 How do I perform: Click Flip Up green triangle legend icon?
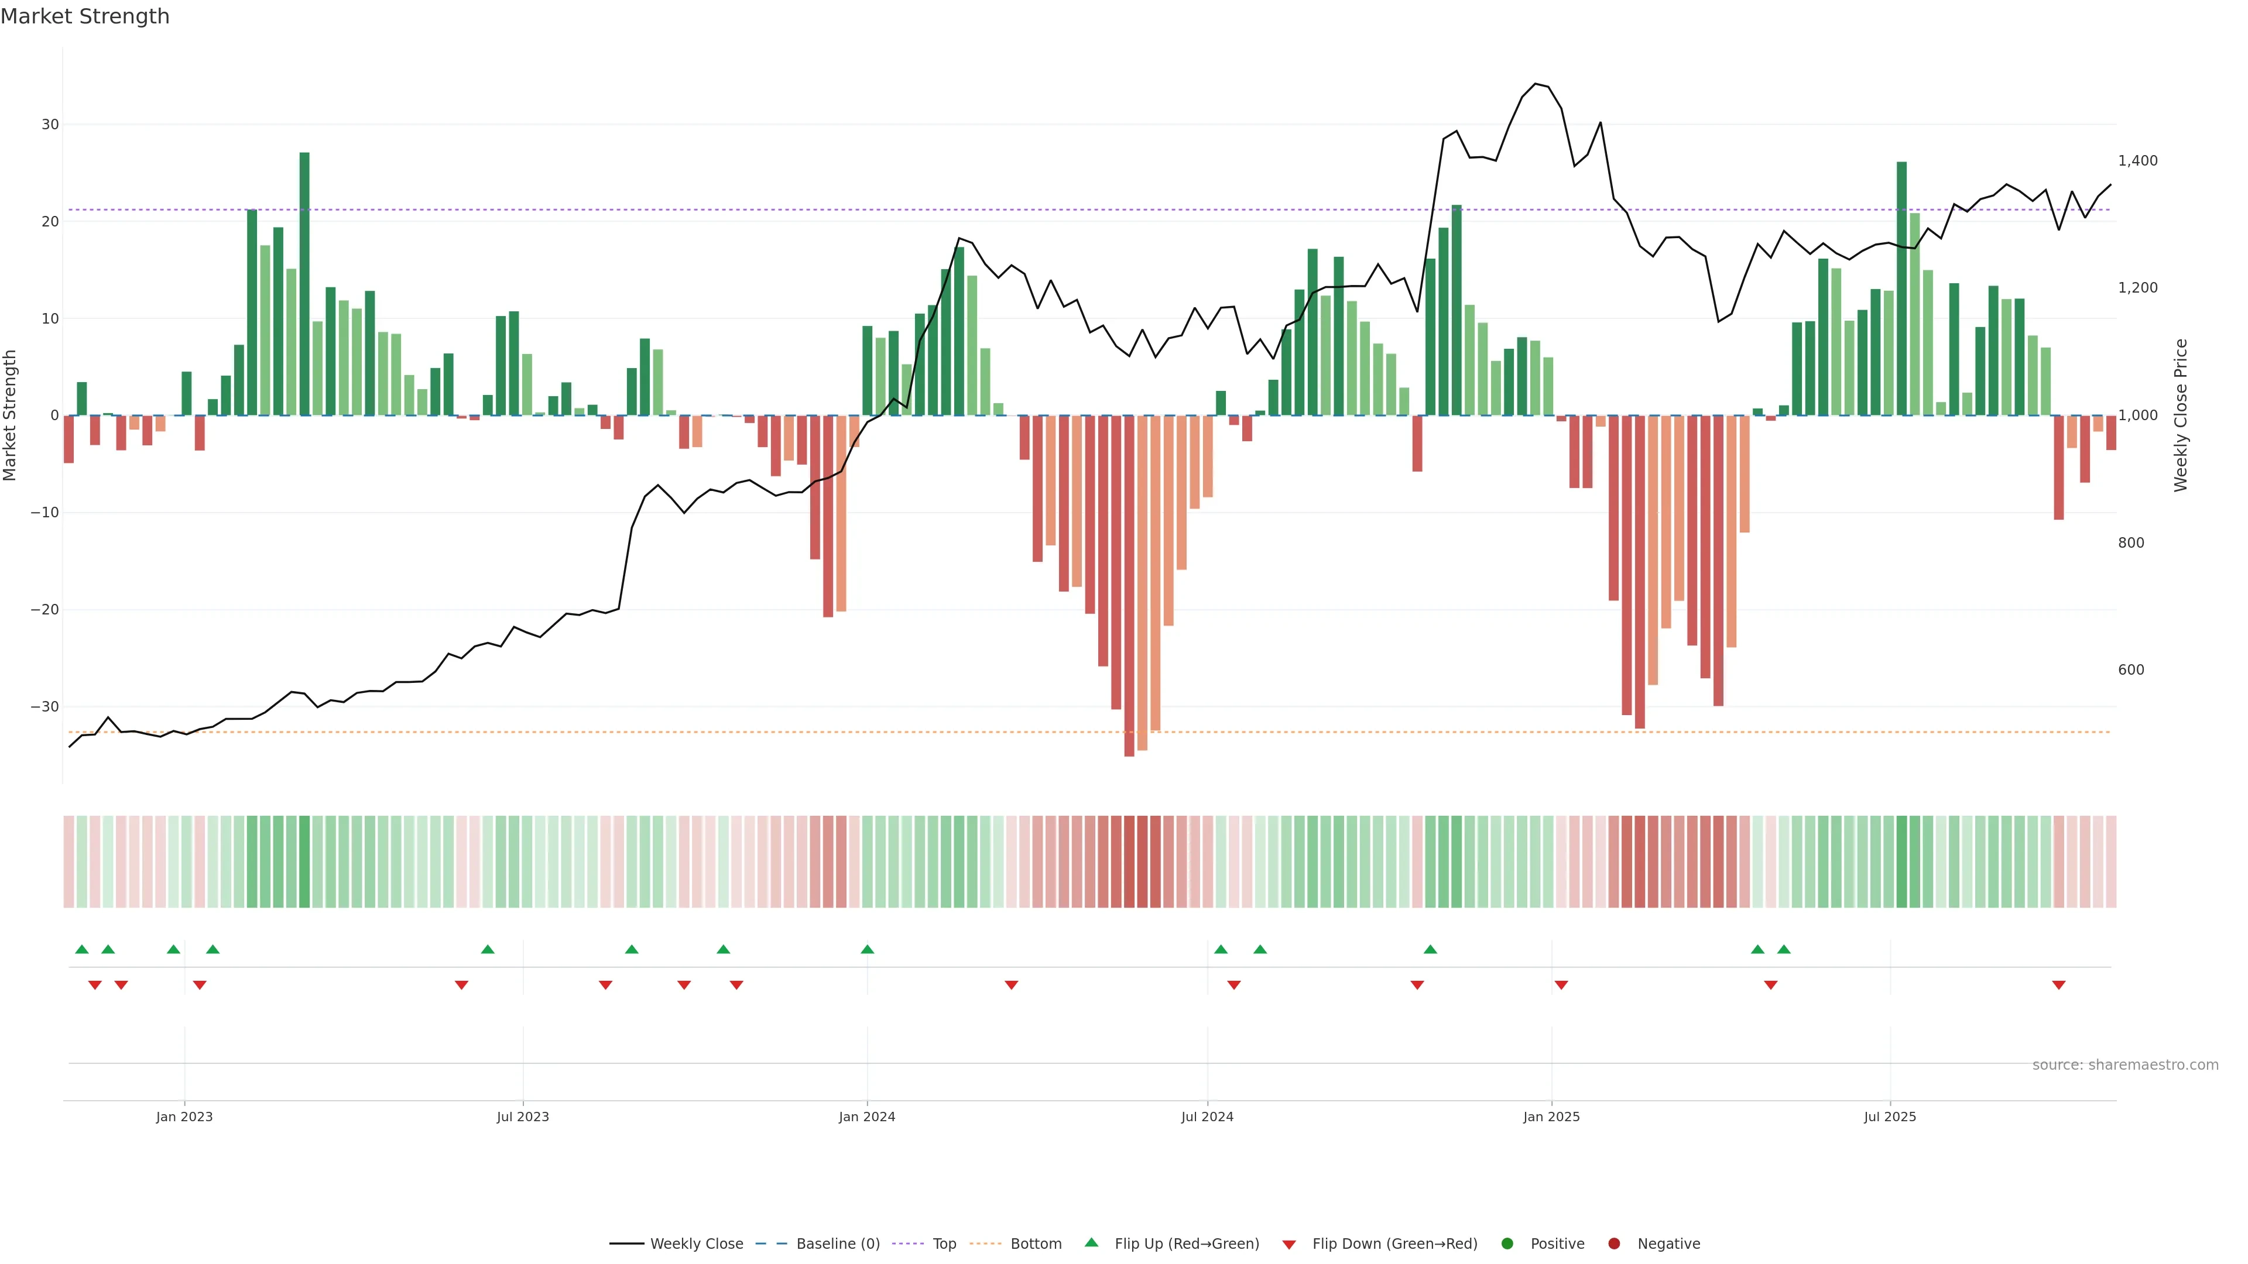click(1091, 1242)
